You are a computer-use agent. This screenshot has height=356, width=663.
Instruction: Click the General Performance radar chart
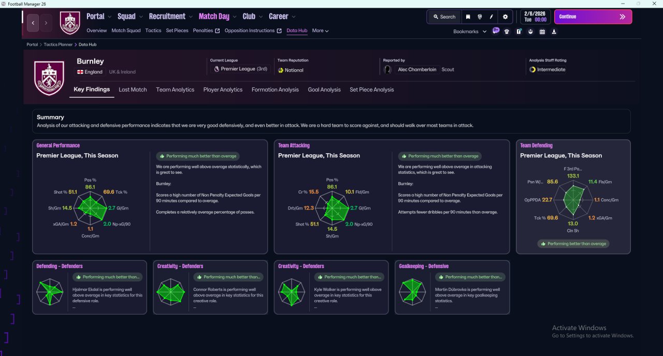[90, 209]
